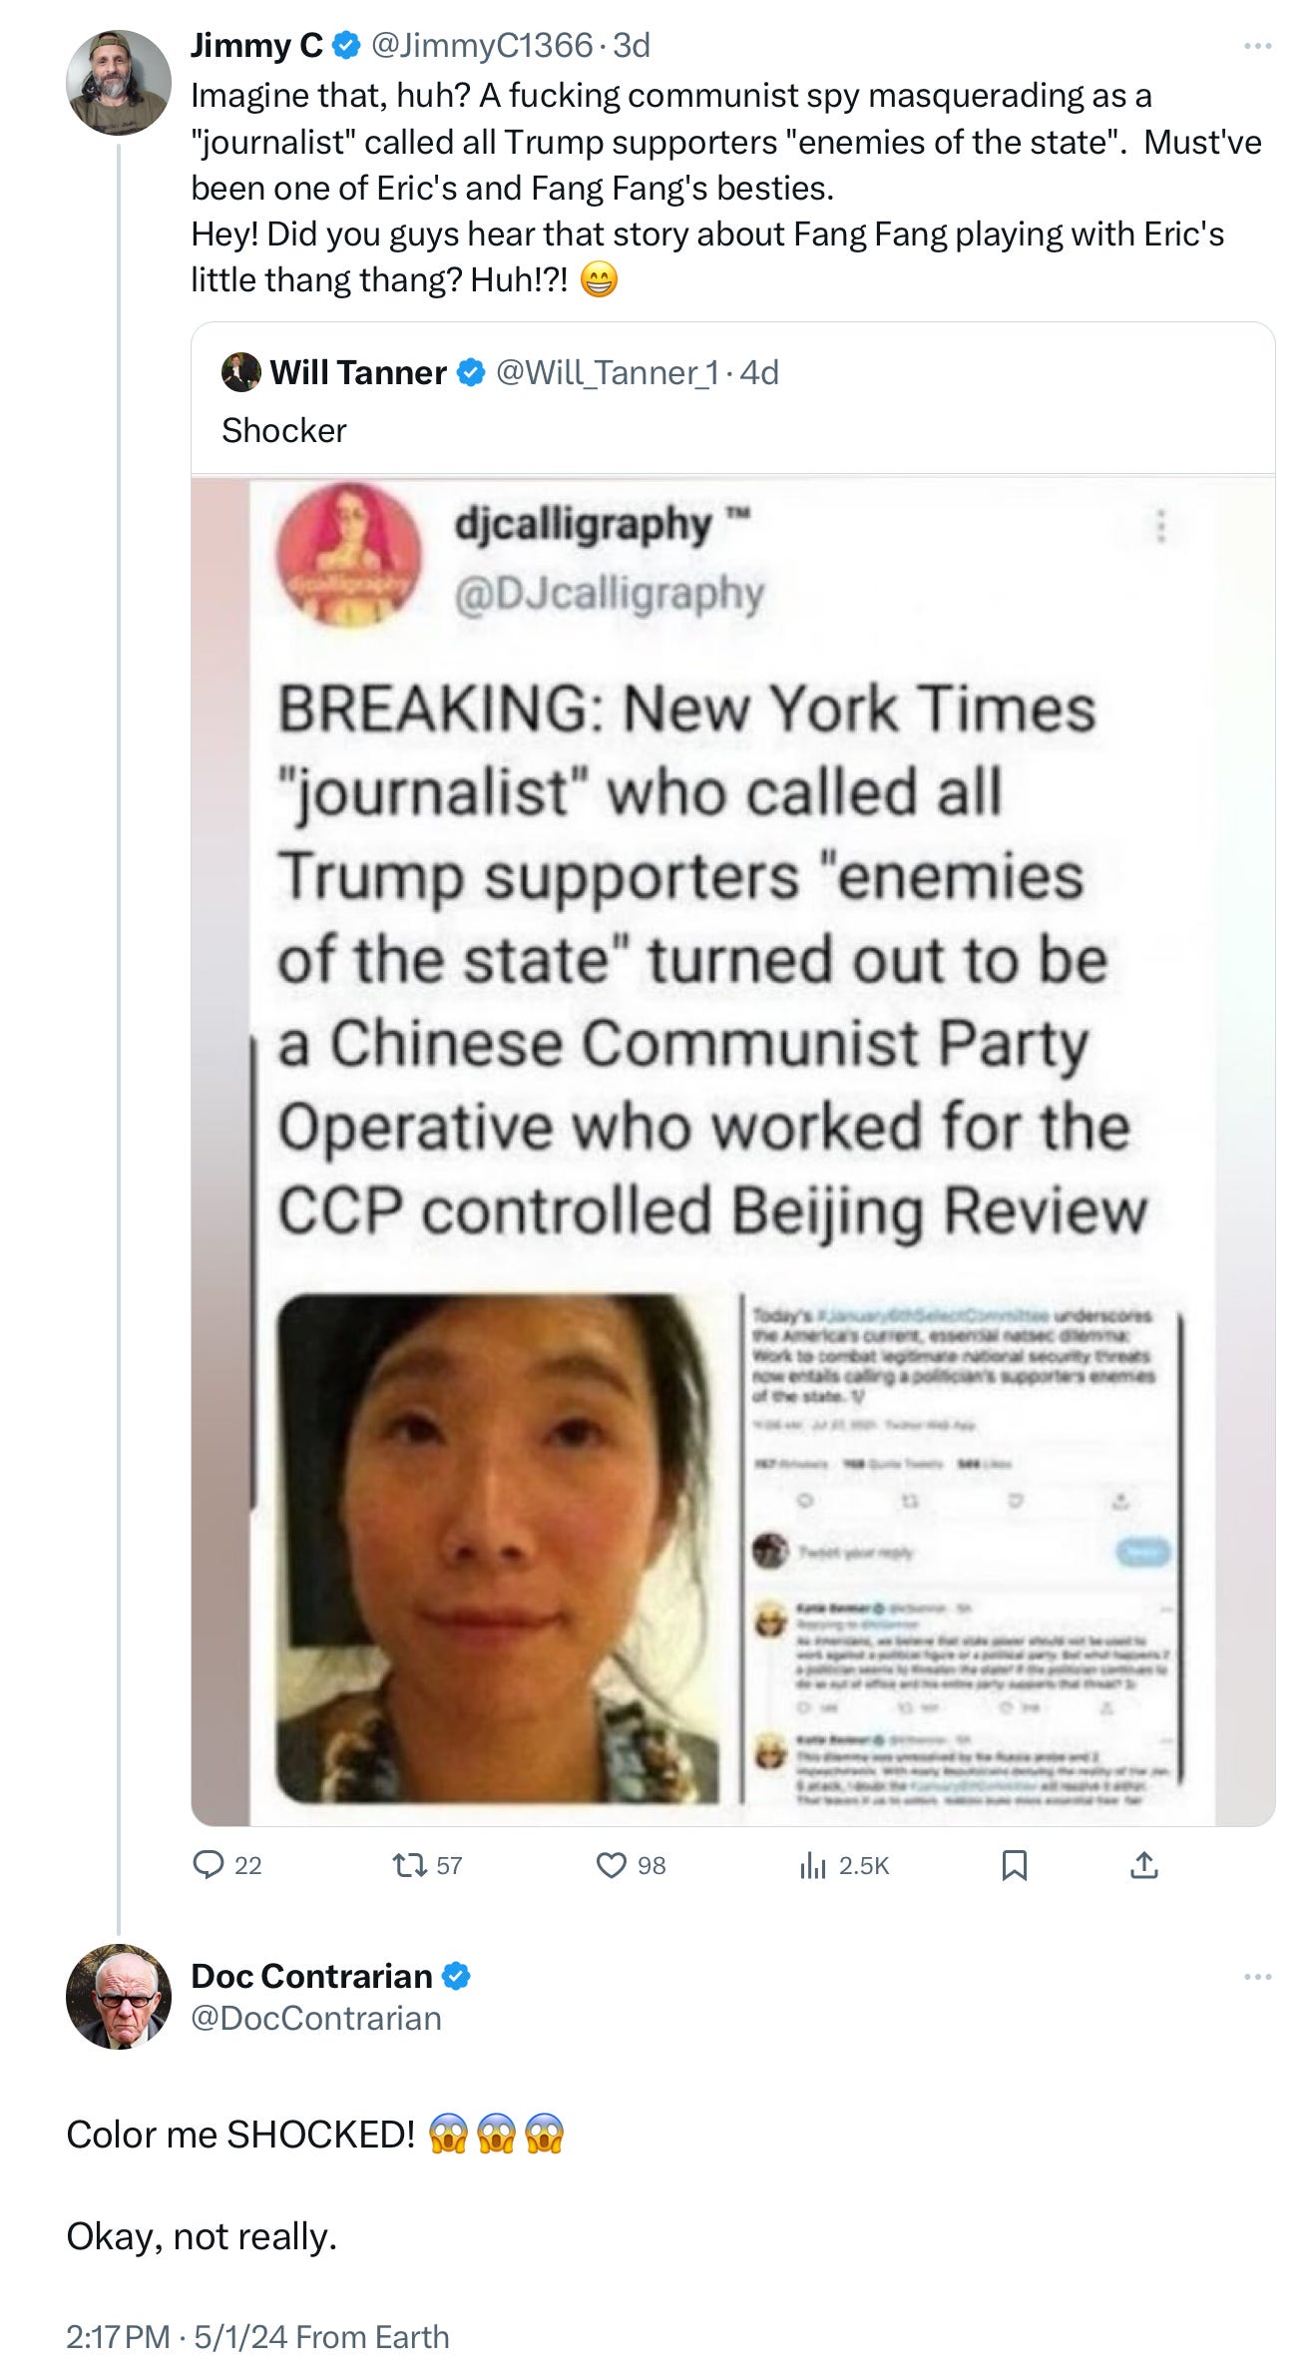The image size is (1314, 2380).
Task: Open the quoted djcalligraphy screenshot image
Action: [733, 1152]
